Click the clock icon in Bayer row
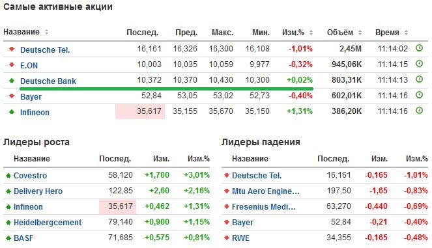This screenshot has width=432, height=248. (x=419, y=95)
